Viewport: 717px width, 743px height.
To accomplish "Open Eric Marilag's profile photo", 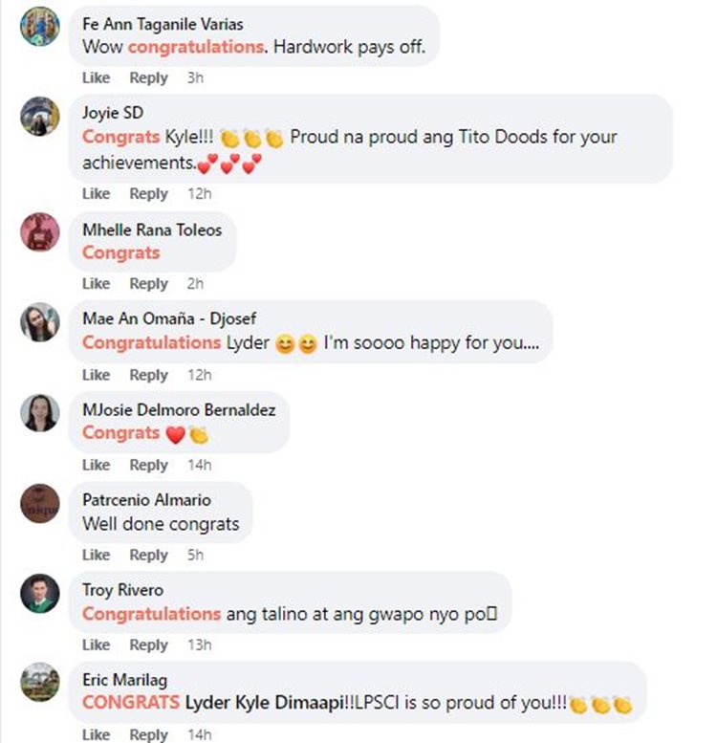I will 40,683.
